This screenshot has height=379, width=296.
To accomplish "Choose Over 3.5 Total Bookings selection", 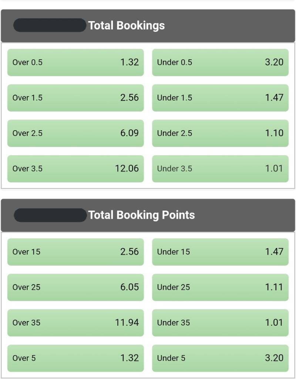I will [x=75, y=169].
